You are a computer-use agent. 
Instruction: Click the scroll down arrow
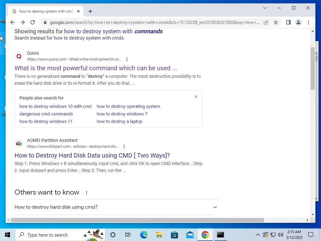313,215
